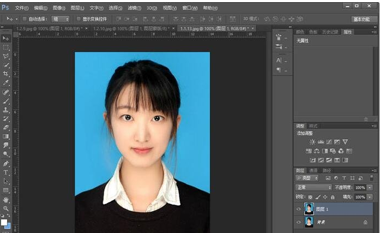Viewport: 380px width, 233px height.
Task: Toggle visibility of the 背景 layer
Action: 298,222
